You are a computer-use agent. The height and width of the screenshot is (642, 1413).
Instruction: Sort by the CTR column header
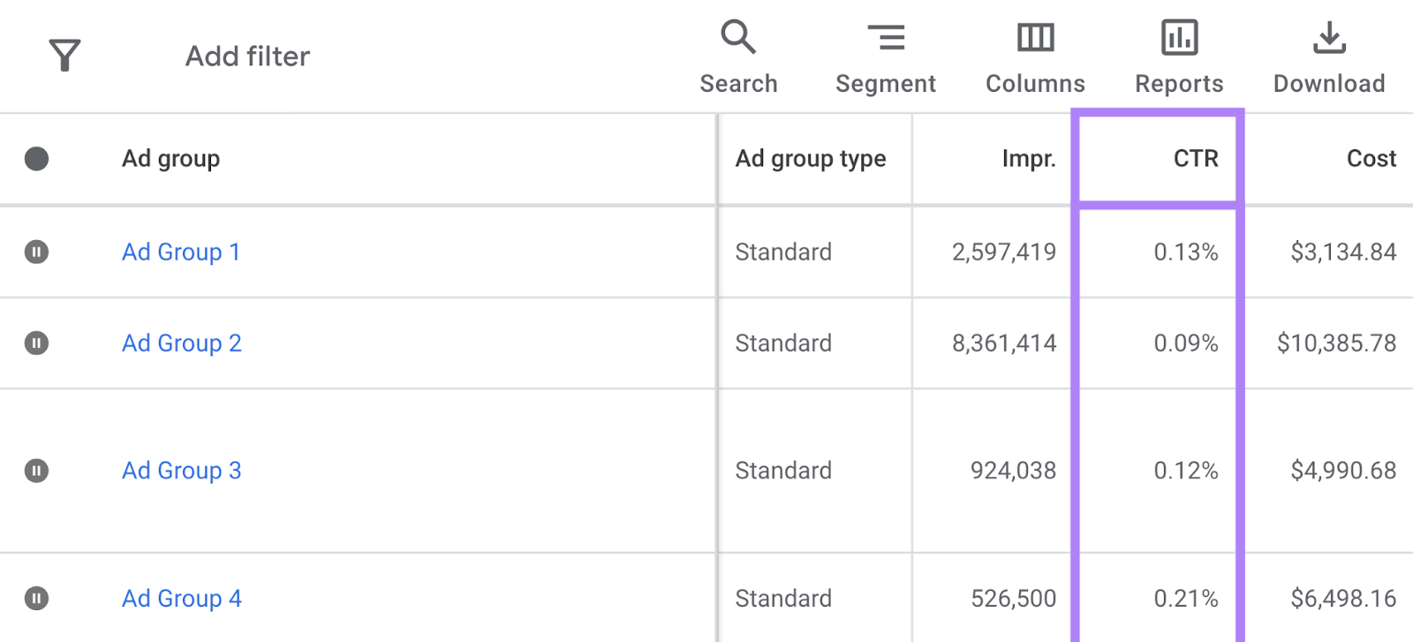[1195, 159]
